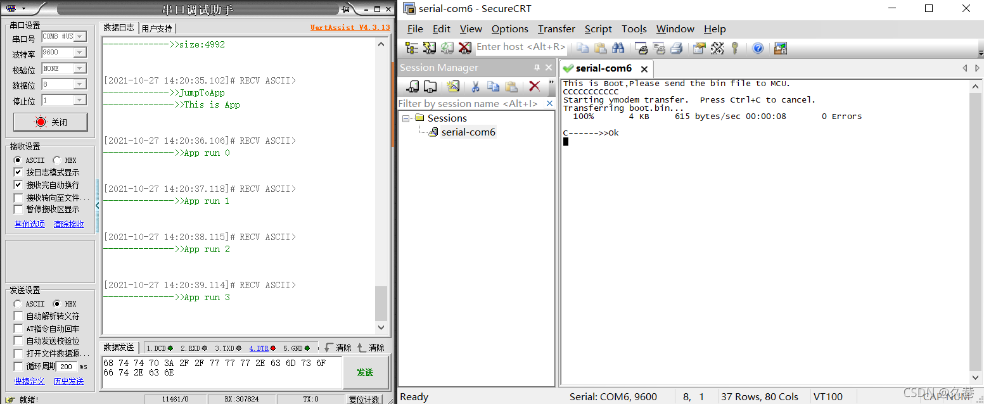Click the lock icon at SecureCRT toolbar end
Viewport: 984px width, 404px height.
tap(781, 47)
